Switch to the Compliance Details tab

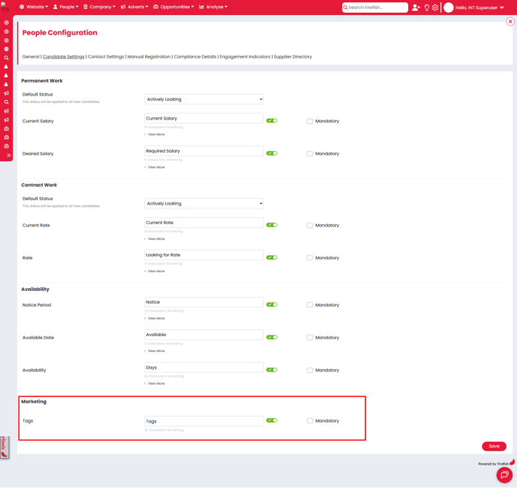tap(195, 57)
